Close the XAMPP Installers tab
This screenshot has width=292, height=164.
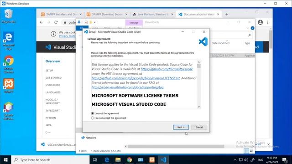[x=80, y=14]
